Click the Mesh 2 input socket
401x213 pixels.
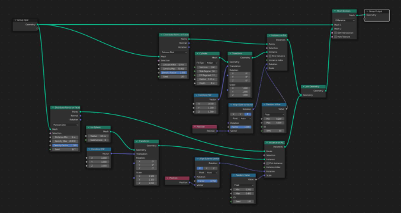tap(332, 29)
